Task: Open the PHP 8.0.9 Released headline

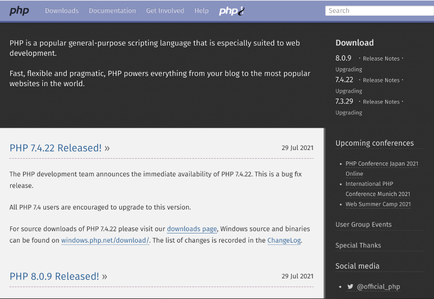Action: (x=54, y=276)
